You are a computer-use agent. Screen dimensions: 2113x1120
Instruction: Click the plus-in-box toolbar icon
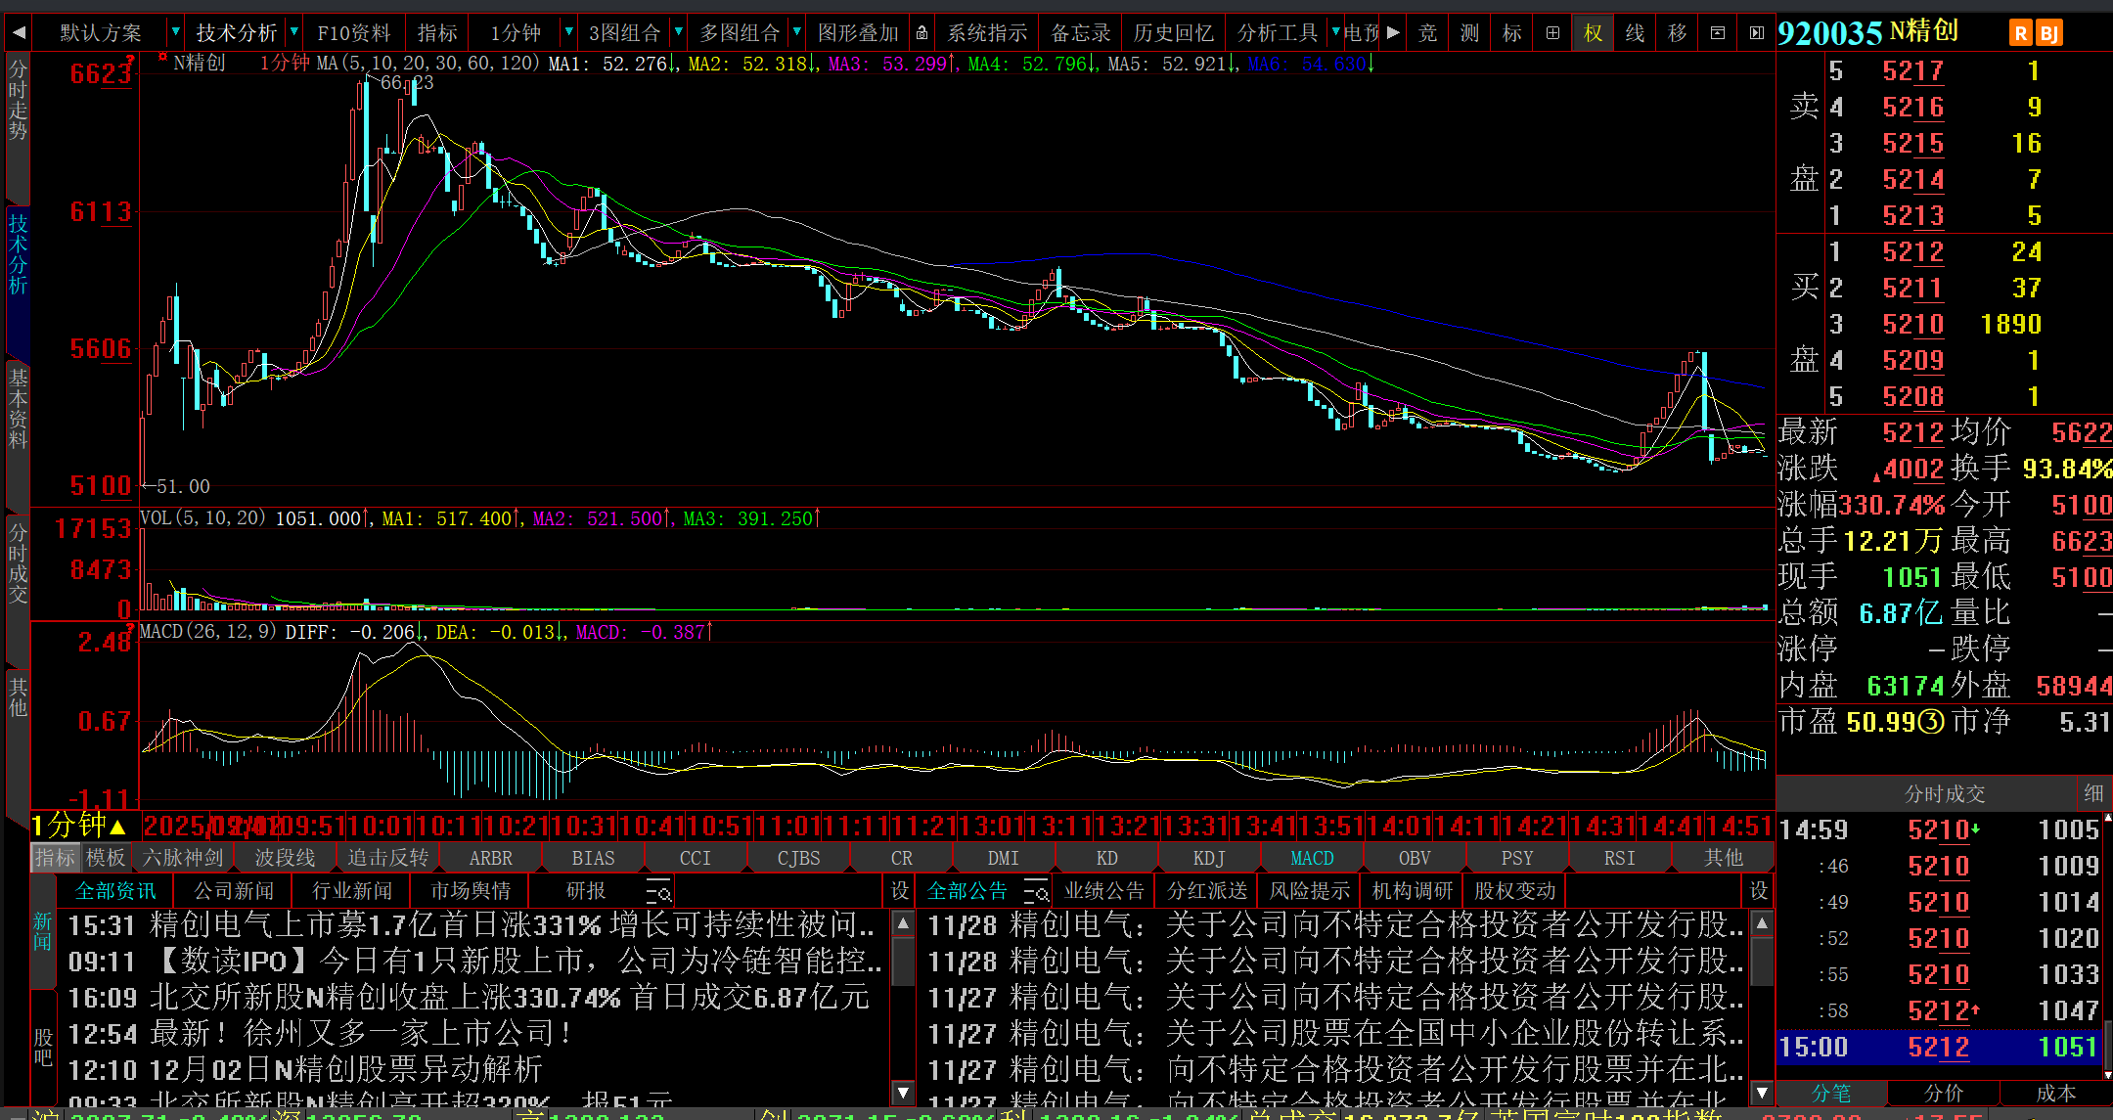(x=1552, y=33)
